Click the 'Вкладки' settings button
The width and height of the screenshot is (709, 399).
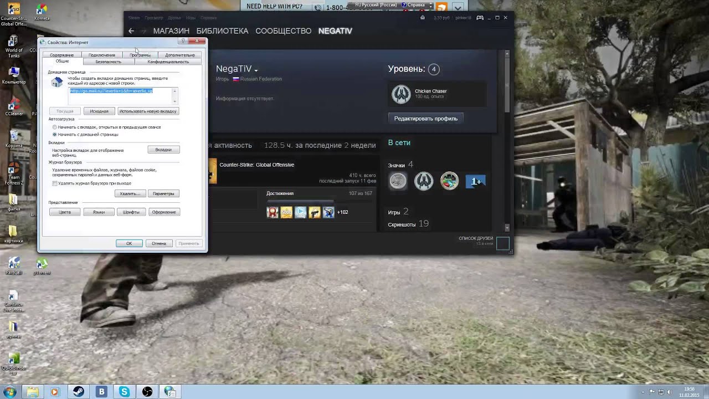(x=163, y=150)
